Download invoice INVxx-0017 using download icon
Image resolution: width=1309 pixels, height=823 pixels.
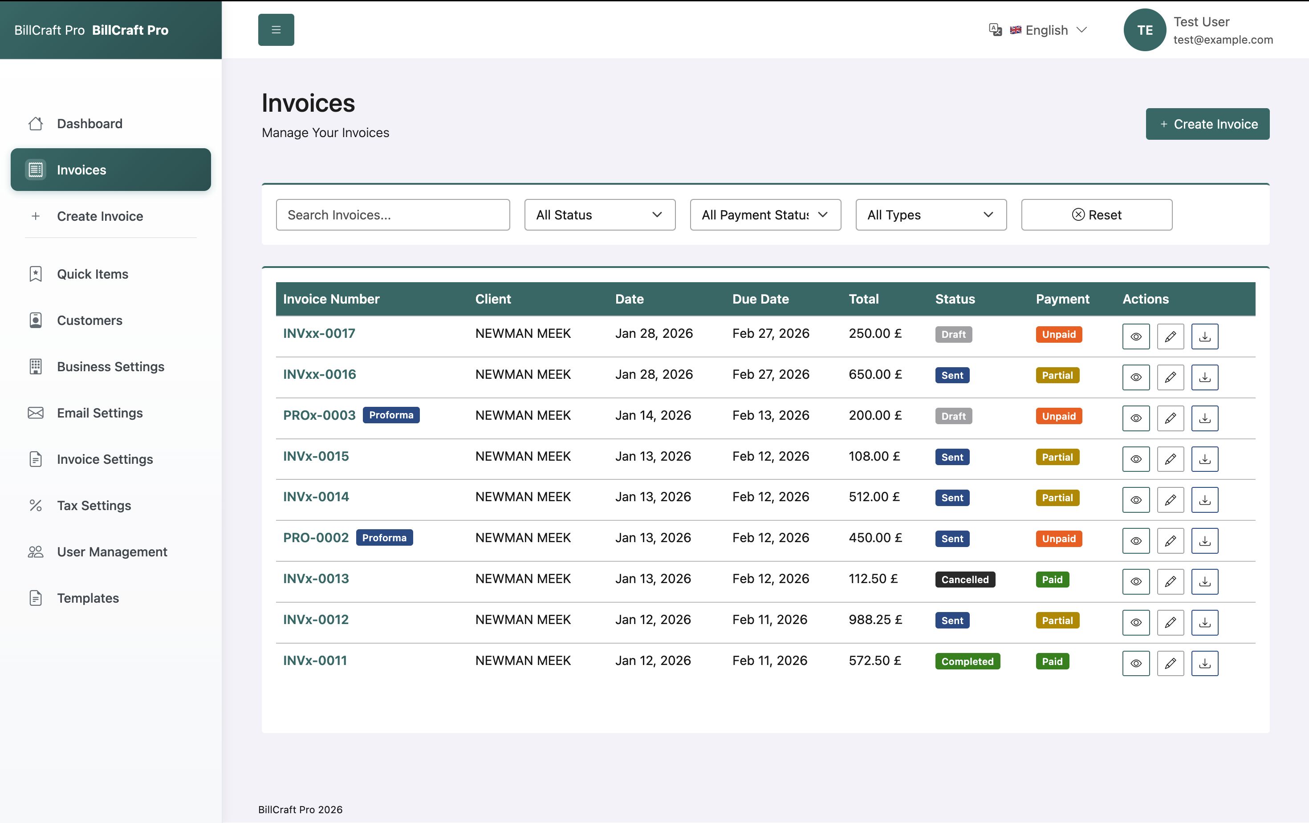pos(1204,336)
